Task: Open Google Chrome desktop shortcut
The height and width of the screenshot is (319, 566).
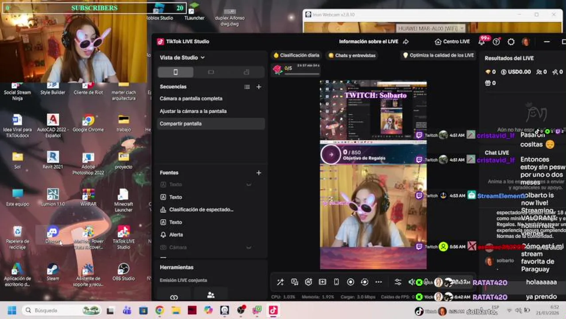Action: tap(88, 123)
